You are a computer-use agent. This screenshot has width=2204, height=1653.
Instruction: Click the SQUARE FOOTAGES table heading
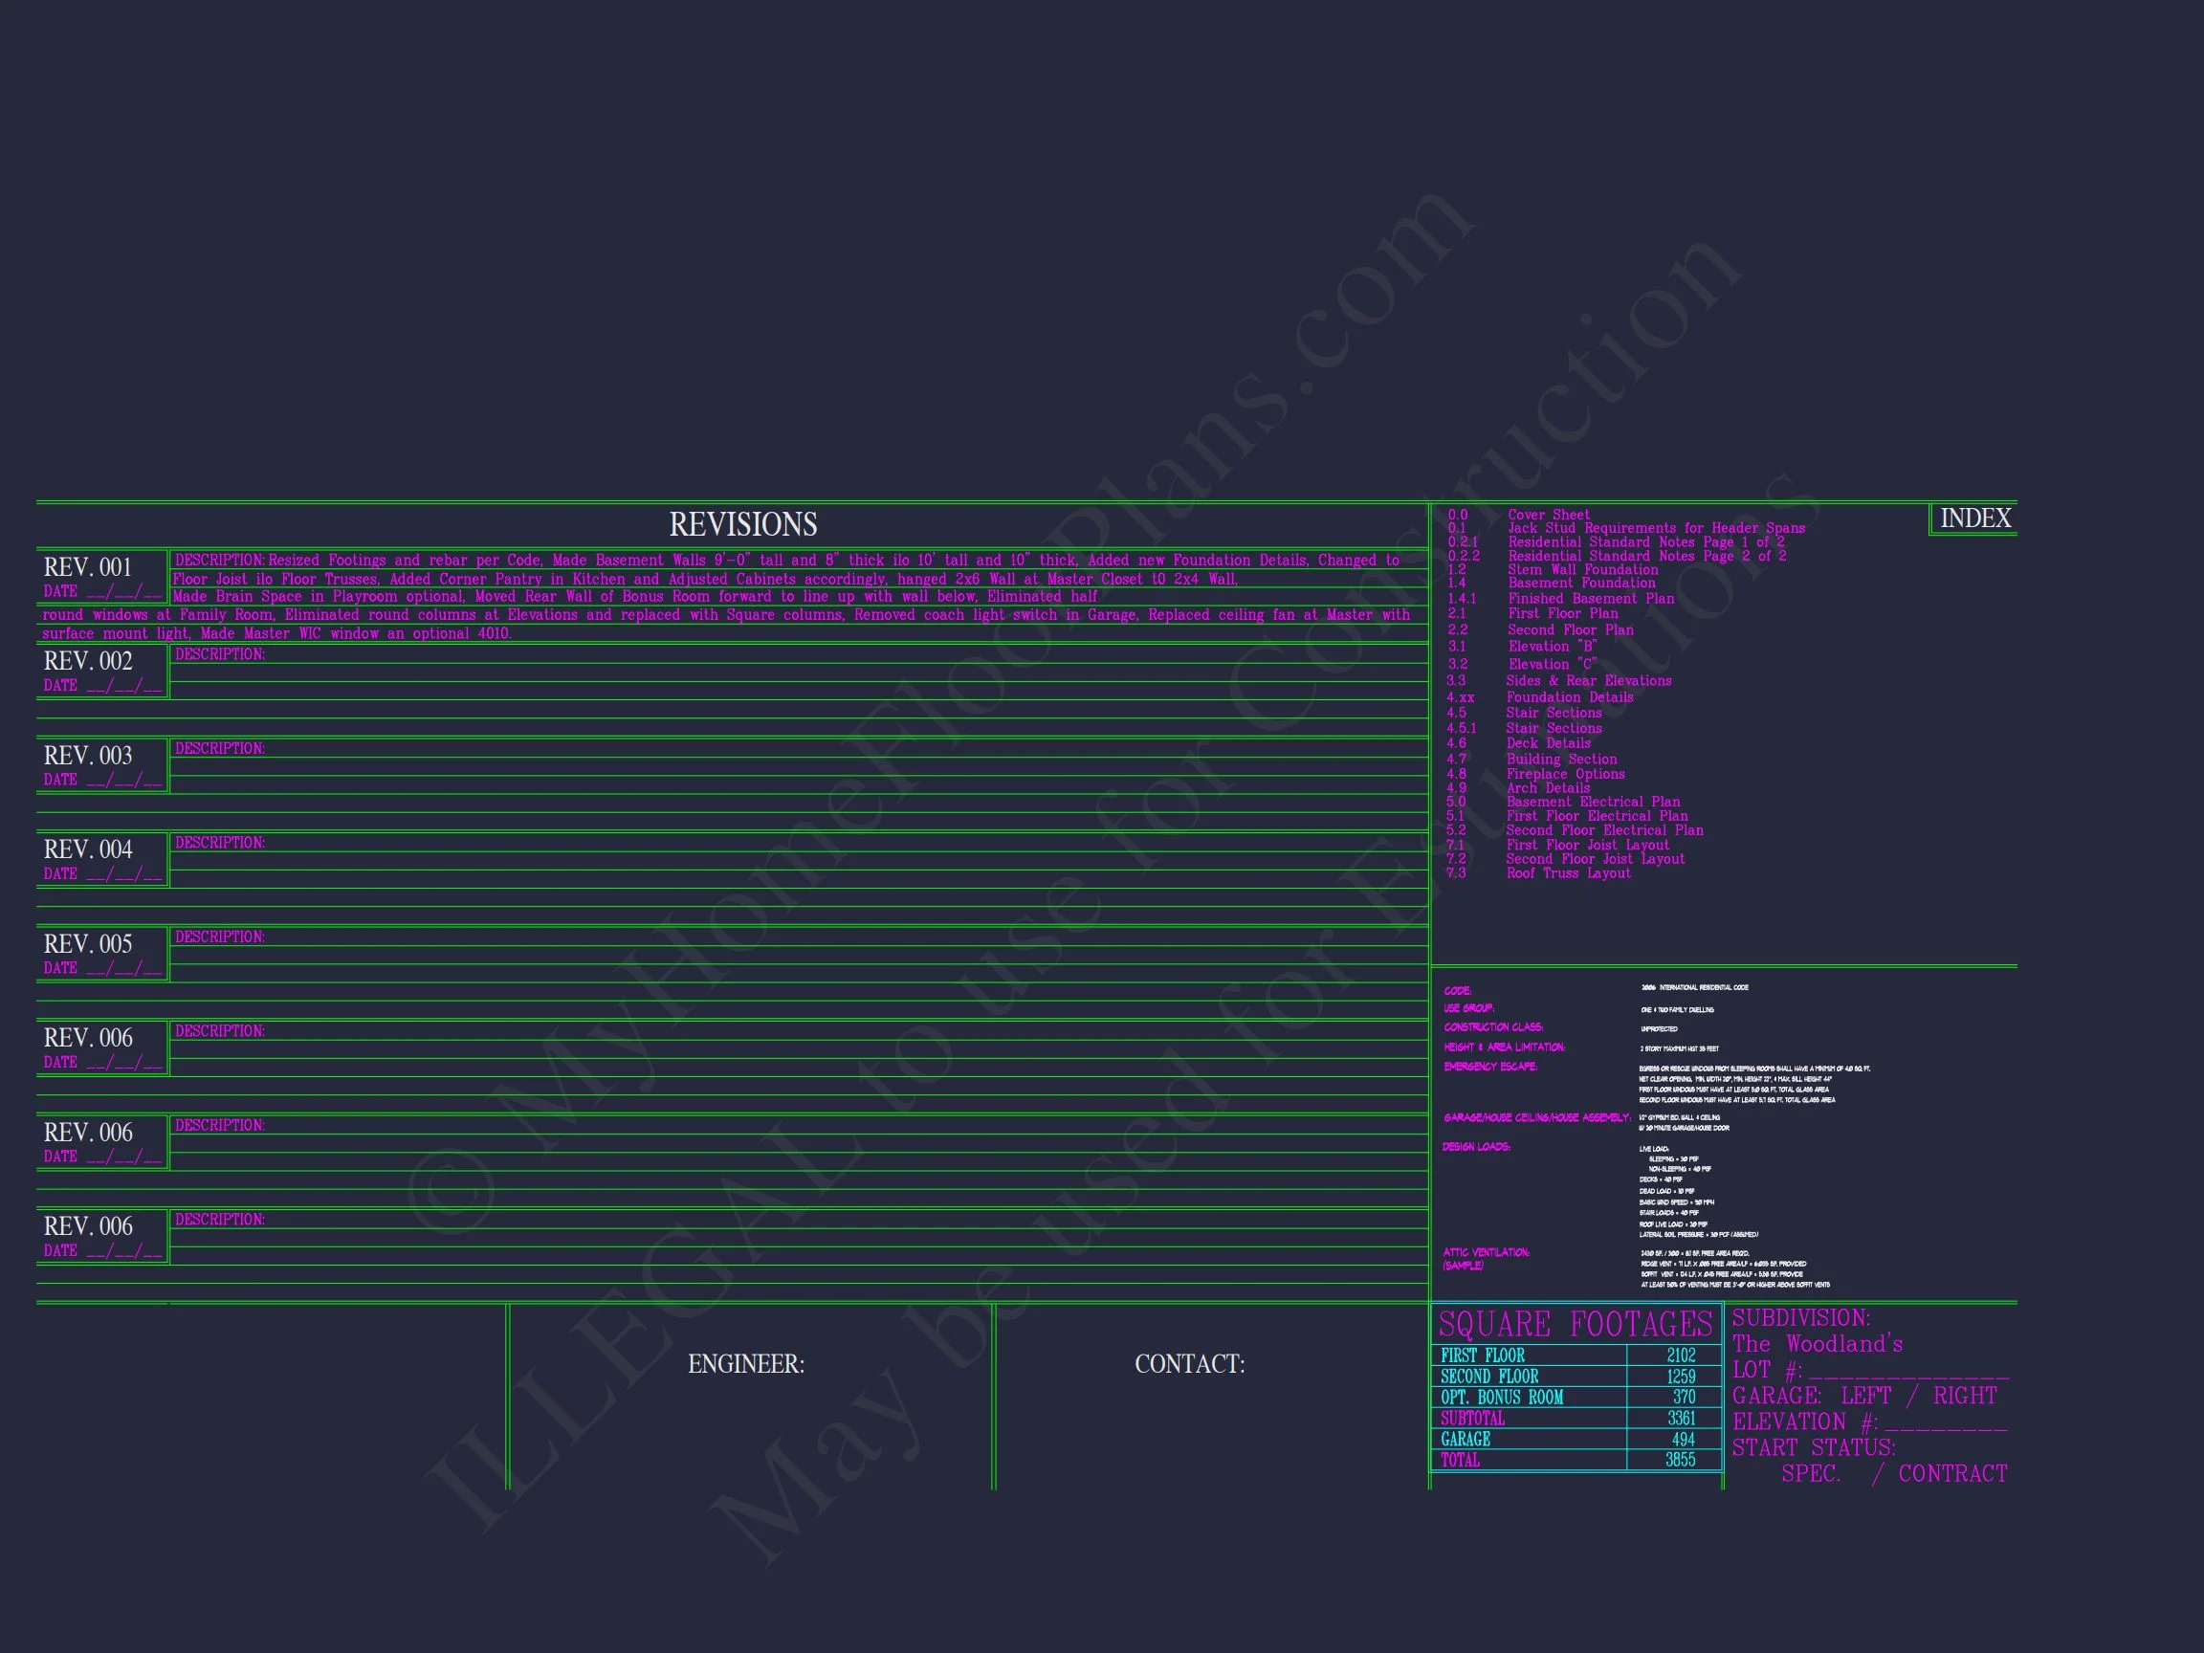(1576, 1324)
